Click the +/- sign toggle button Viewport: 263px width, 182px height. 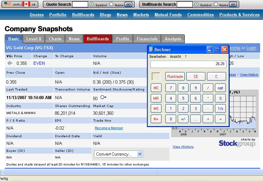click(183, 119)
